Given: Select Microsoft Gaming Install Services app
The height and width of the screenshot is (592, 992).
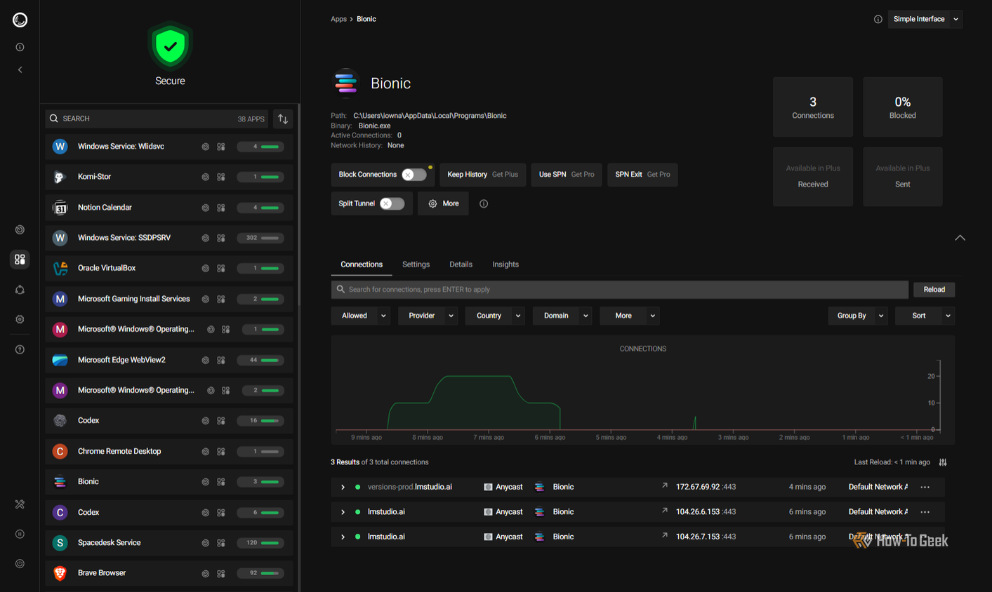Looking at the screenshot, I should tap(169, 299).
